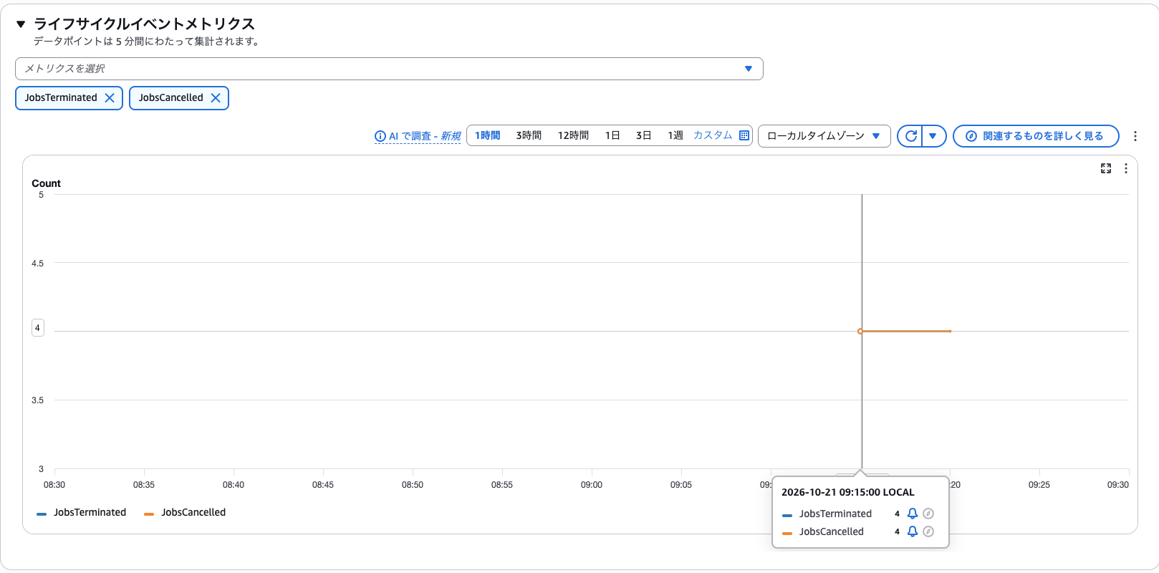The width and height of the screenshot is (1159, 573).
Task: Open the section's more options menu
Action: tap(1135, 136)
